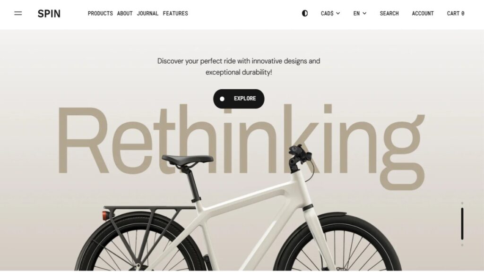Select the bottom slide indicator dot
The height and width of the screenshot is (272, 484).
coord(462,245)
